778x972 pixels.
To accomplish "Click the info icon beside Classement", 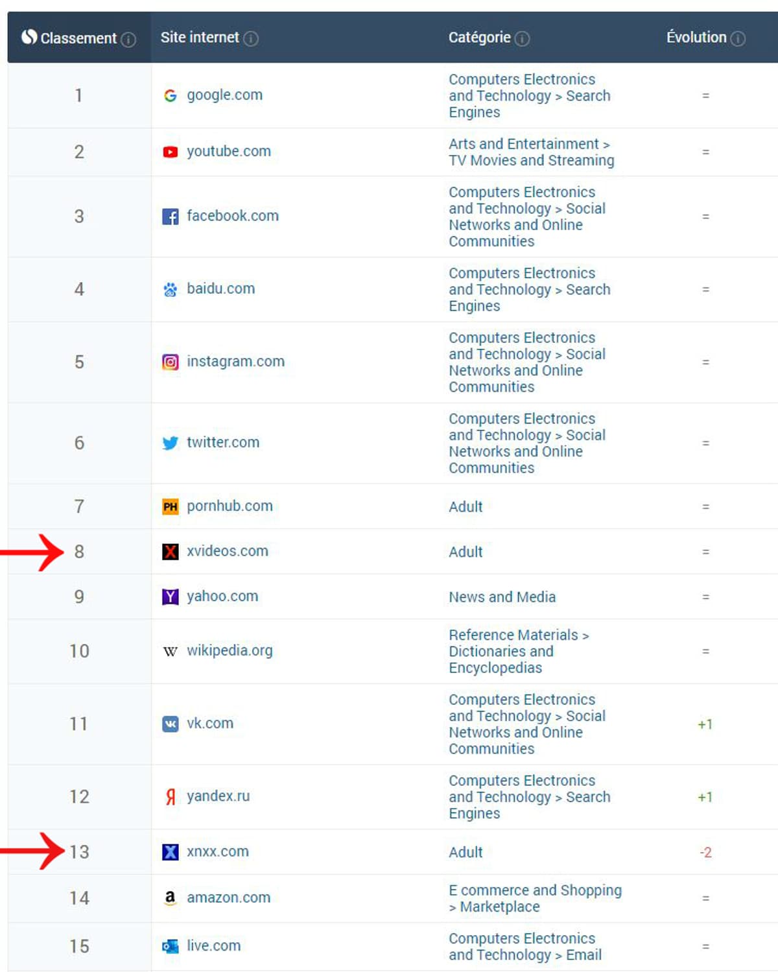I will pos(128,40).
